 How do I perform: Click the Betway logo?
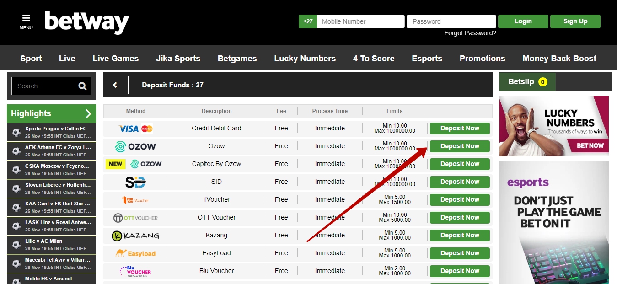(x=87, y=22)
